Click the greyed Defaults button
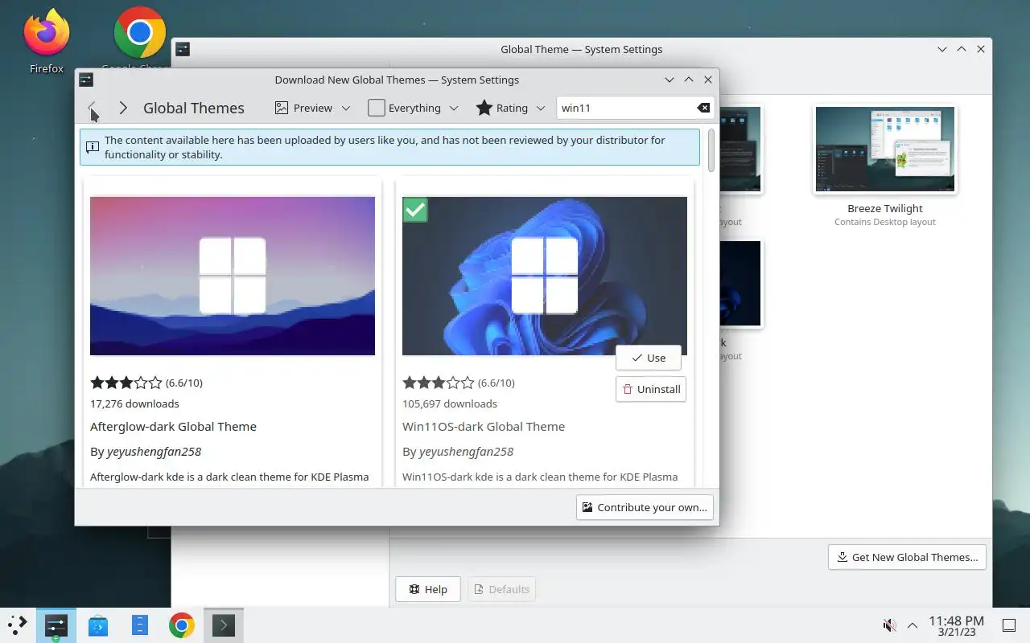1030x643 pixels. pos(501,589)
